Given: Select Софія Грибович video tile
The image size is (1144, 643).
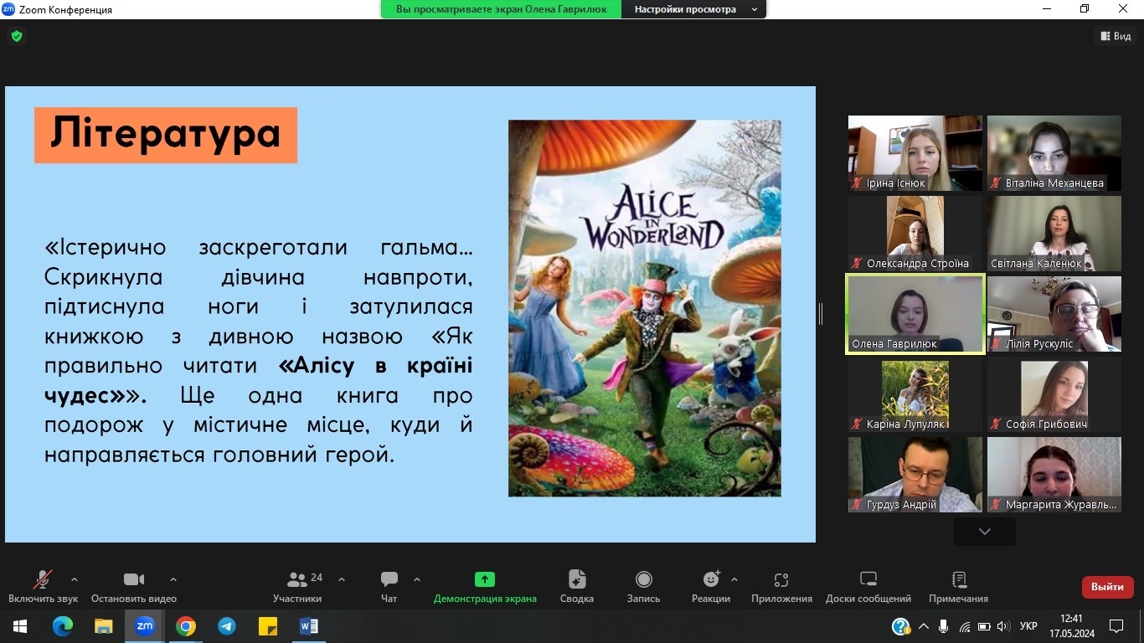Looking at the screenshot, I should pos(1054,394).
